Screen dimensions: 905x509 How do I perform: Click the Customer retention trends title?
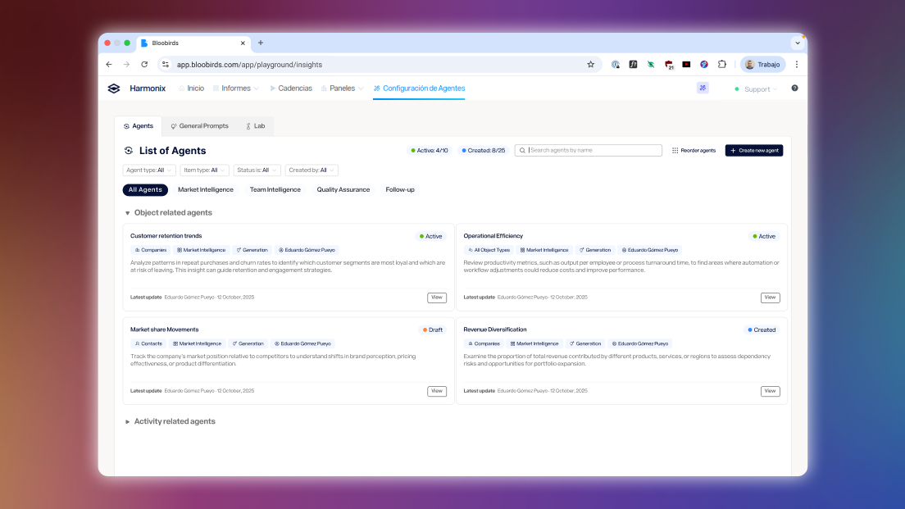click(x=166, y=236)
